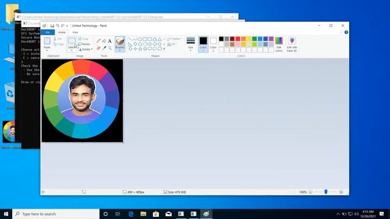This screenshot has width=390, height=219.
Task: Click Edit with Paint 3D
Action: coord(292,44)
